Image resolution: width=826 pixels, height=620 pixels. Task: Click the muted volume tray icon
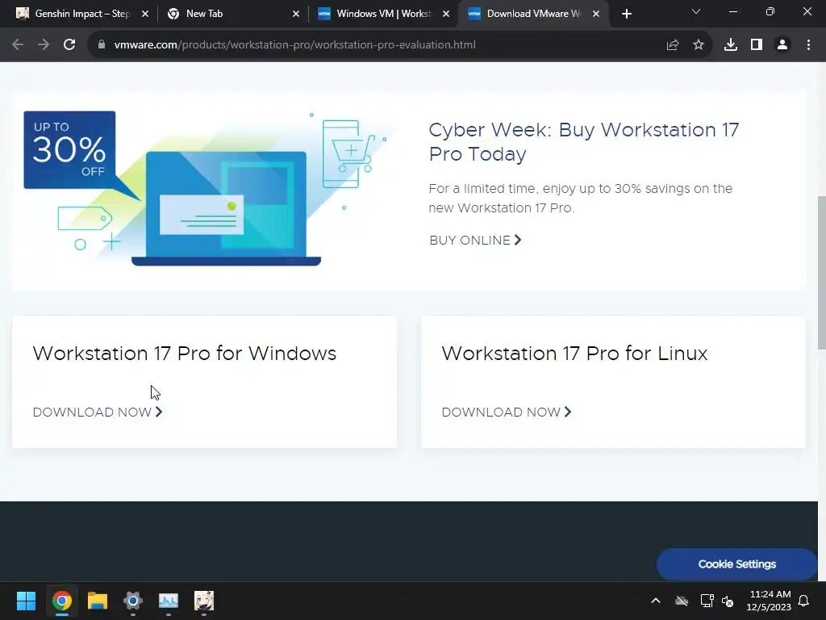point(728,601)
